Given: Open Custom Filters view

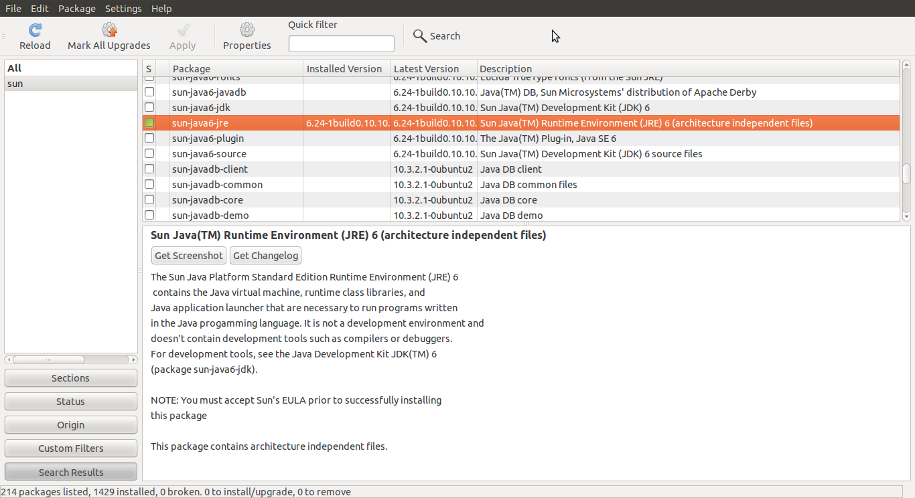Looking at the screenshot, I should click(x=70, y=448).
